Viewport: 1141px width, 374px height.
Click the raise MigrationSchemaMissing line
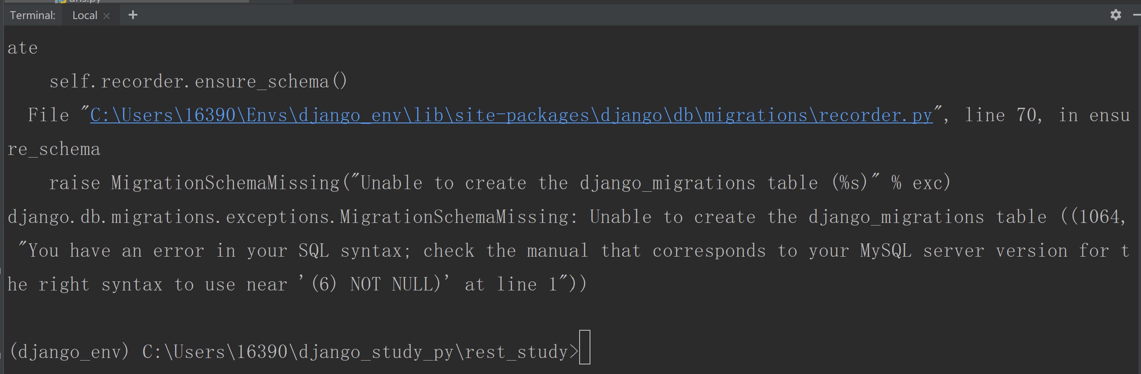tap(499, 183)
